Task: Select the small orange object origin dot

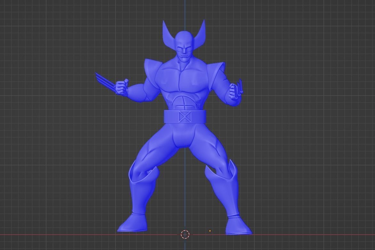Action: pos(210,231)
